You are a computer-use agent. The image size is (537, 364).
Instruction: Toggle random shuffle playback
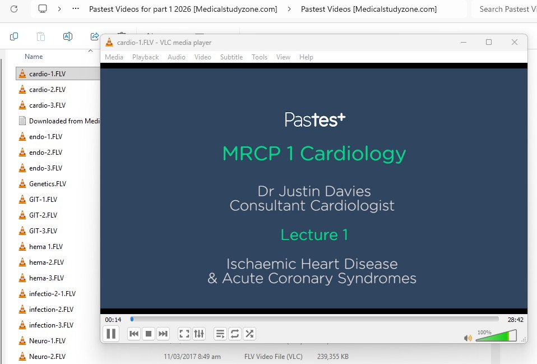click(249, 334)
